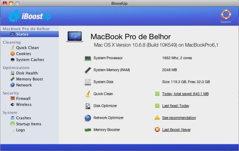Open Quick Clean in the sidebar

click(27, 48)
